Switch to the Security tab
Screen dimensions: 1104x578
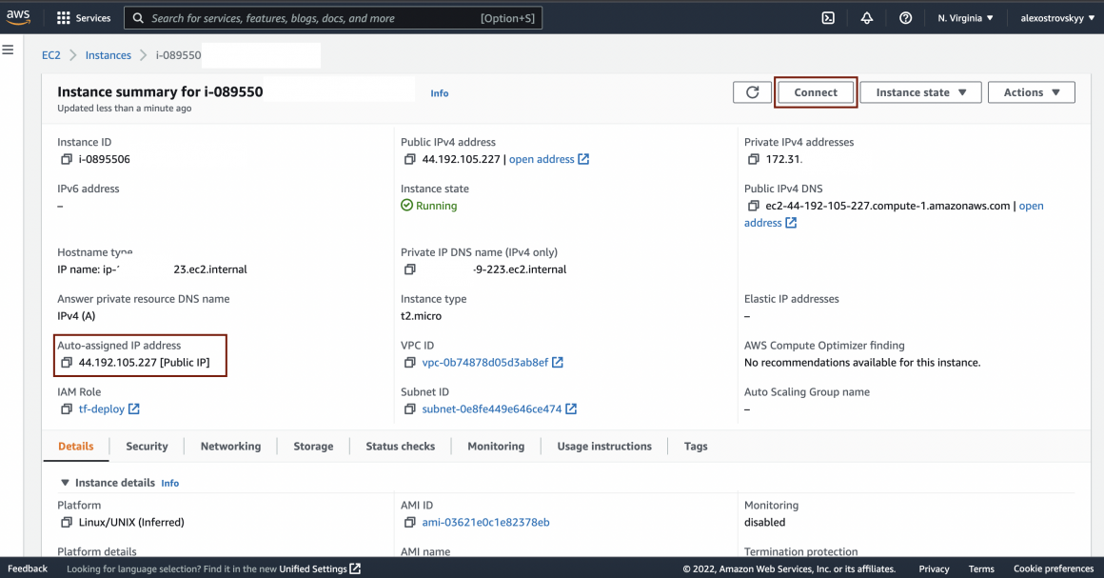point(147,447)
